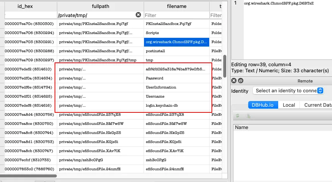The height and width of the screenshot is (182, 332).
Task: Select the efiSoundFile.237qX8 filename cell
Action: pos(177,115)
